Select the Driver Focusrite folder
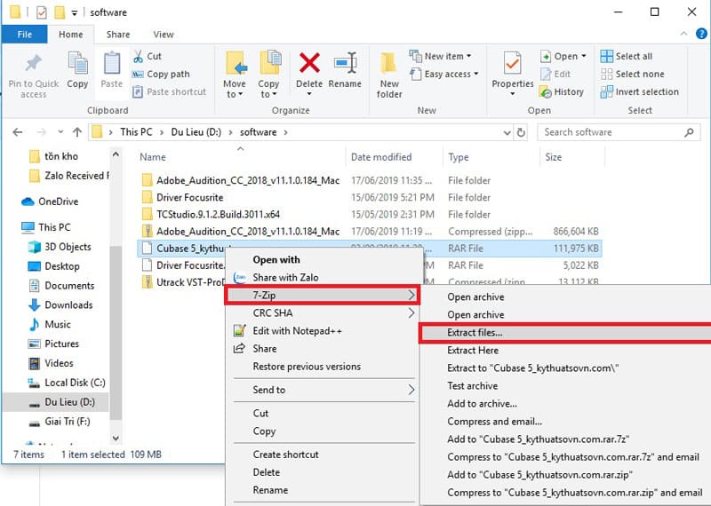 [183, 197]
